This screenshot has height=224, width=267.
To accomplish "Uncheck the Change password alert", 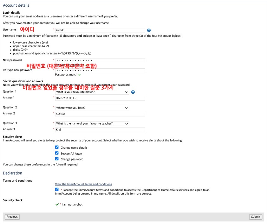I will click(57, 159).
